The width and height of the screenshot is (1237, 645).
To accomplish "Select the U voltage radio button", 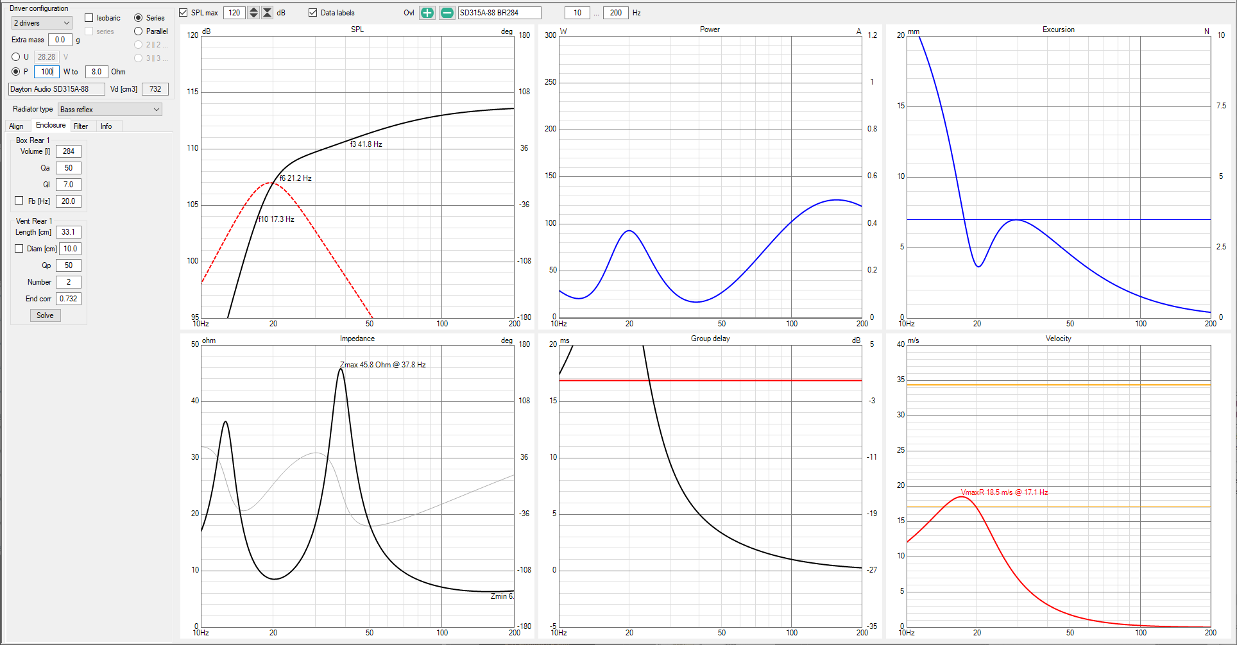I will [16, 57].
